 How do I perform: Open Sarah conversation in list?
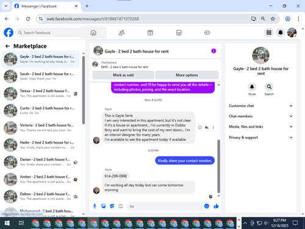[40, 76]
